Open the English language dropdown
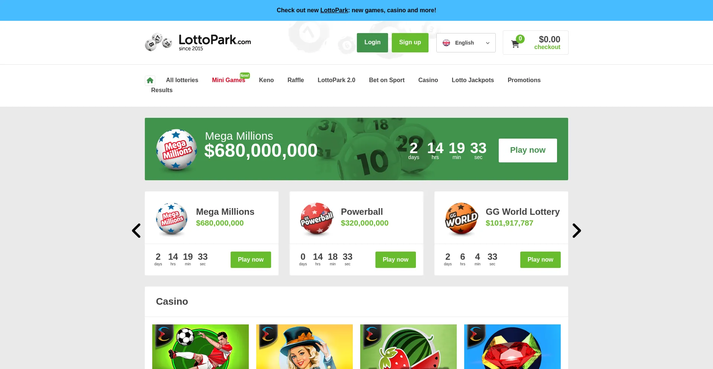713x369 pixels. 466,43
